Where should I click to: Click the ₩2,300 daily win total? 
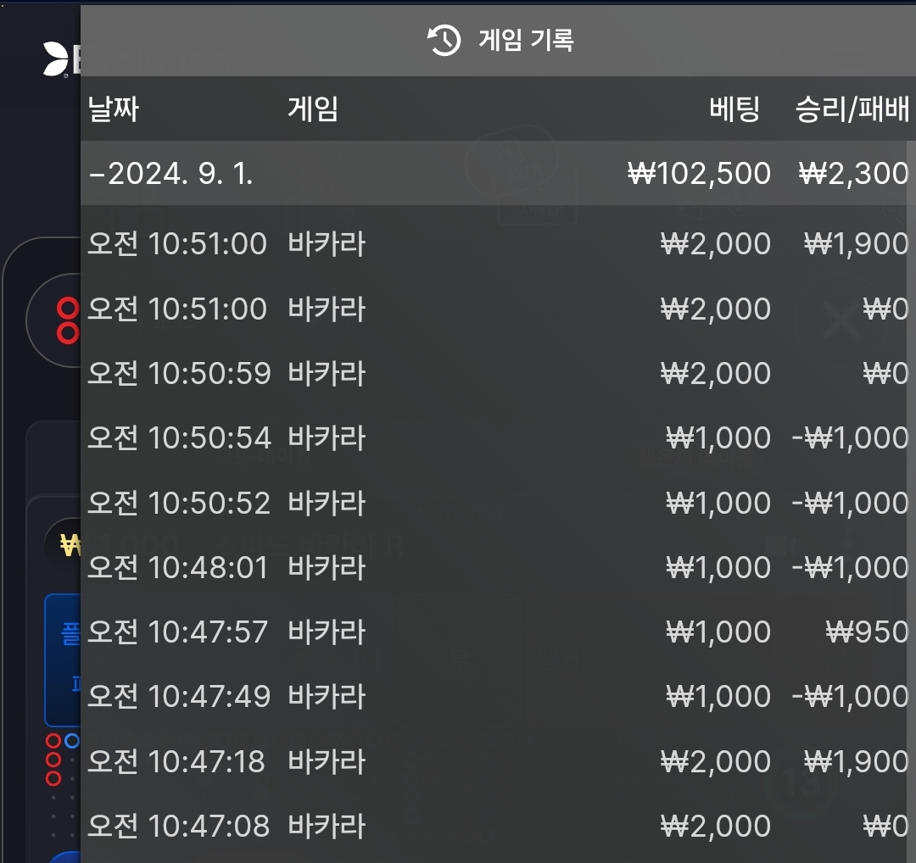tap(853, 174)
